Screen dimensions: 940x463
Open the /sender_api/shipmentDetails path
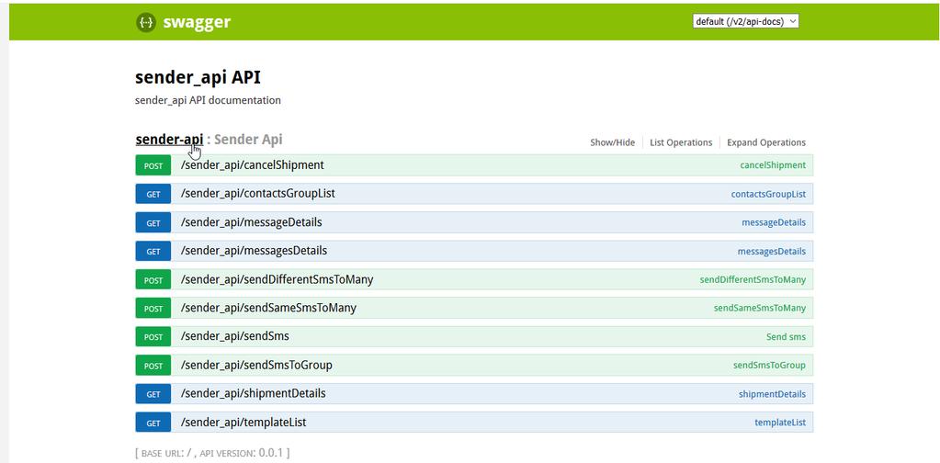pyautogui.click(x=254, y=393)
